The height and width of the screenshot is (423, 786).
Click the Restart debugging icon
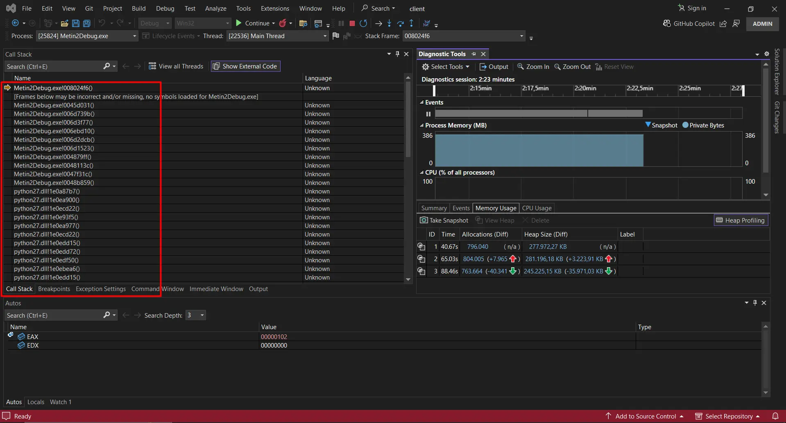(x=363, y=23)
